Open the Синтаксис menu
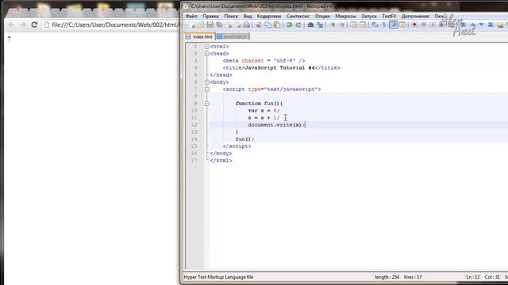508x285 pixels. click(x=298, y=16)
